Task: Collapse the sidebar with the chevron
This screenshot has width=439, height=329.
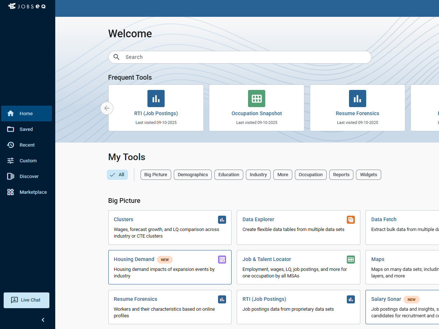Action: tap(43, 320)
